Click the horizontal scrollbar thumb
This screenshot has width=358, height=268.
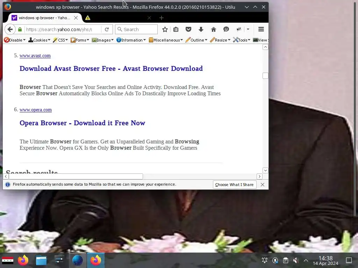pos(76,176)
